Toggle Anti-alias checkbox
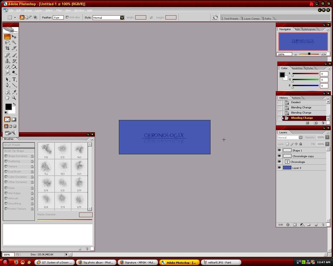 point(67,17)
